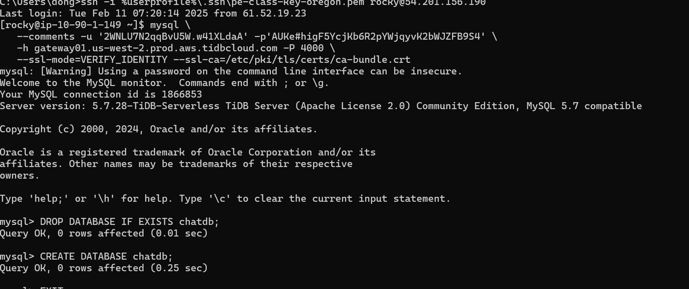Click the password insecure warning line
Image resolution: width=689 pixels, height=289 pixels.
point(231,71)
